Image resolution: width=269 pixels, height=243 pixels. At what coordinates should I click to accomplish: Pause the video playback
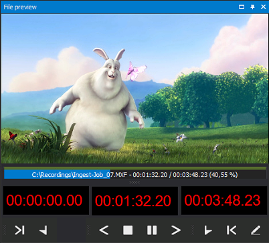(x=152, y=230)
